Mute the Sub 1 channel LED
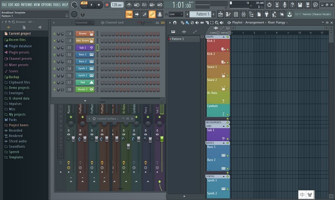The image size is (335, 200). point(54,48)
